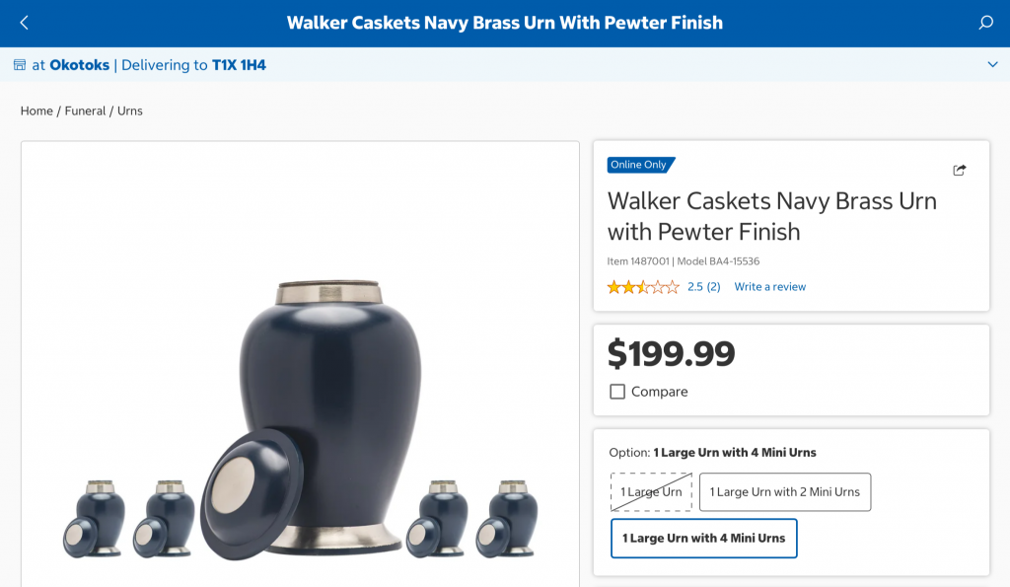Select the 1 Large Urn option
1010x587 pixels.
tap(651, 492)
